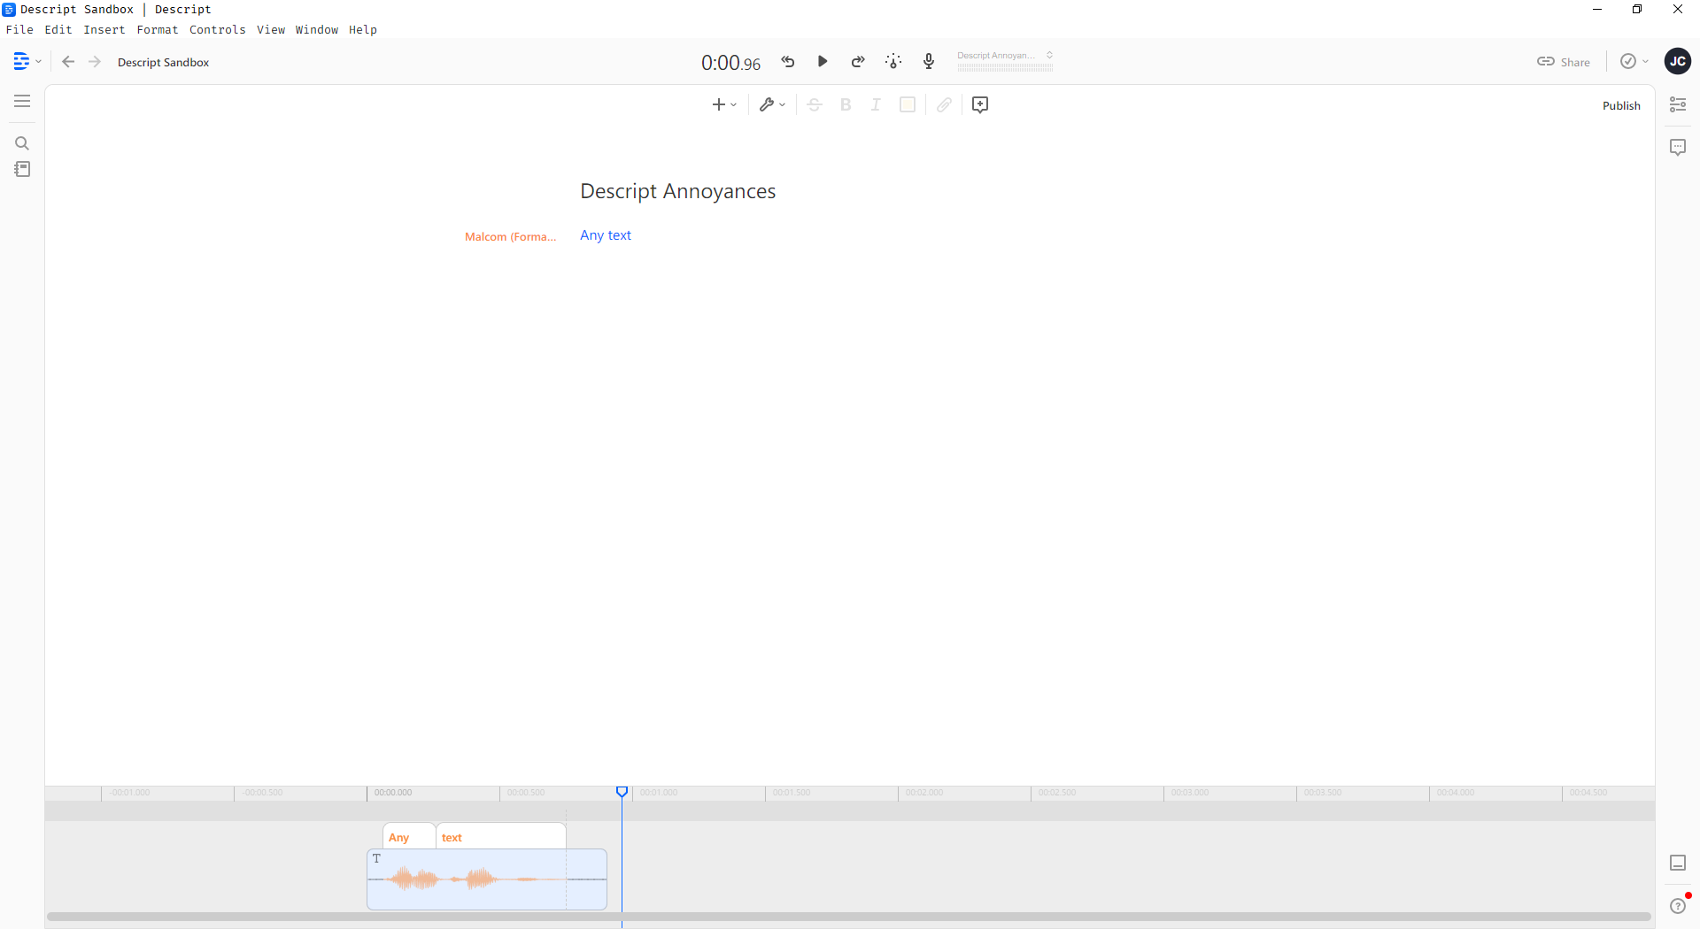This screenshot has width=1700, height=929.
Task: Start recording with the microphone icon
Action: point(929,61)
